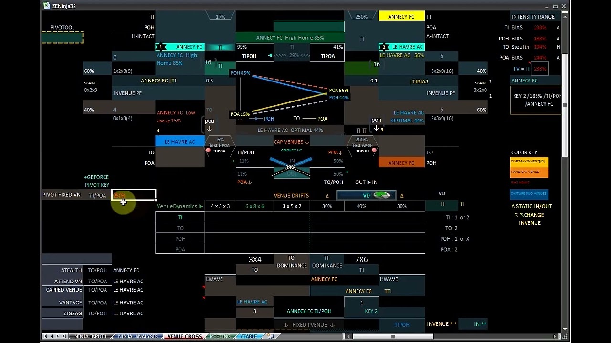Click the horizontal scrollbar right arrow
This screenshot has height=343, width=611.
click(x=555, y=336)
